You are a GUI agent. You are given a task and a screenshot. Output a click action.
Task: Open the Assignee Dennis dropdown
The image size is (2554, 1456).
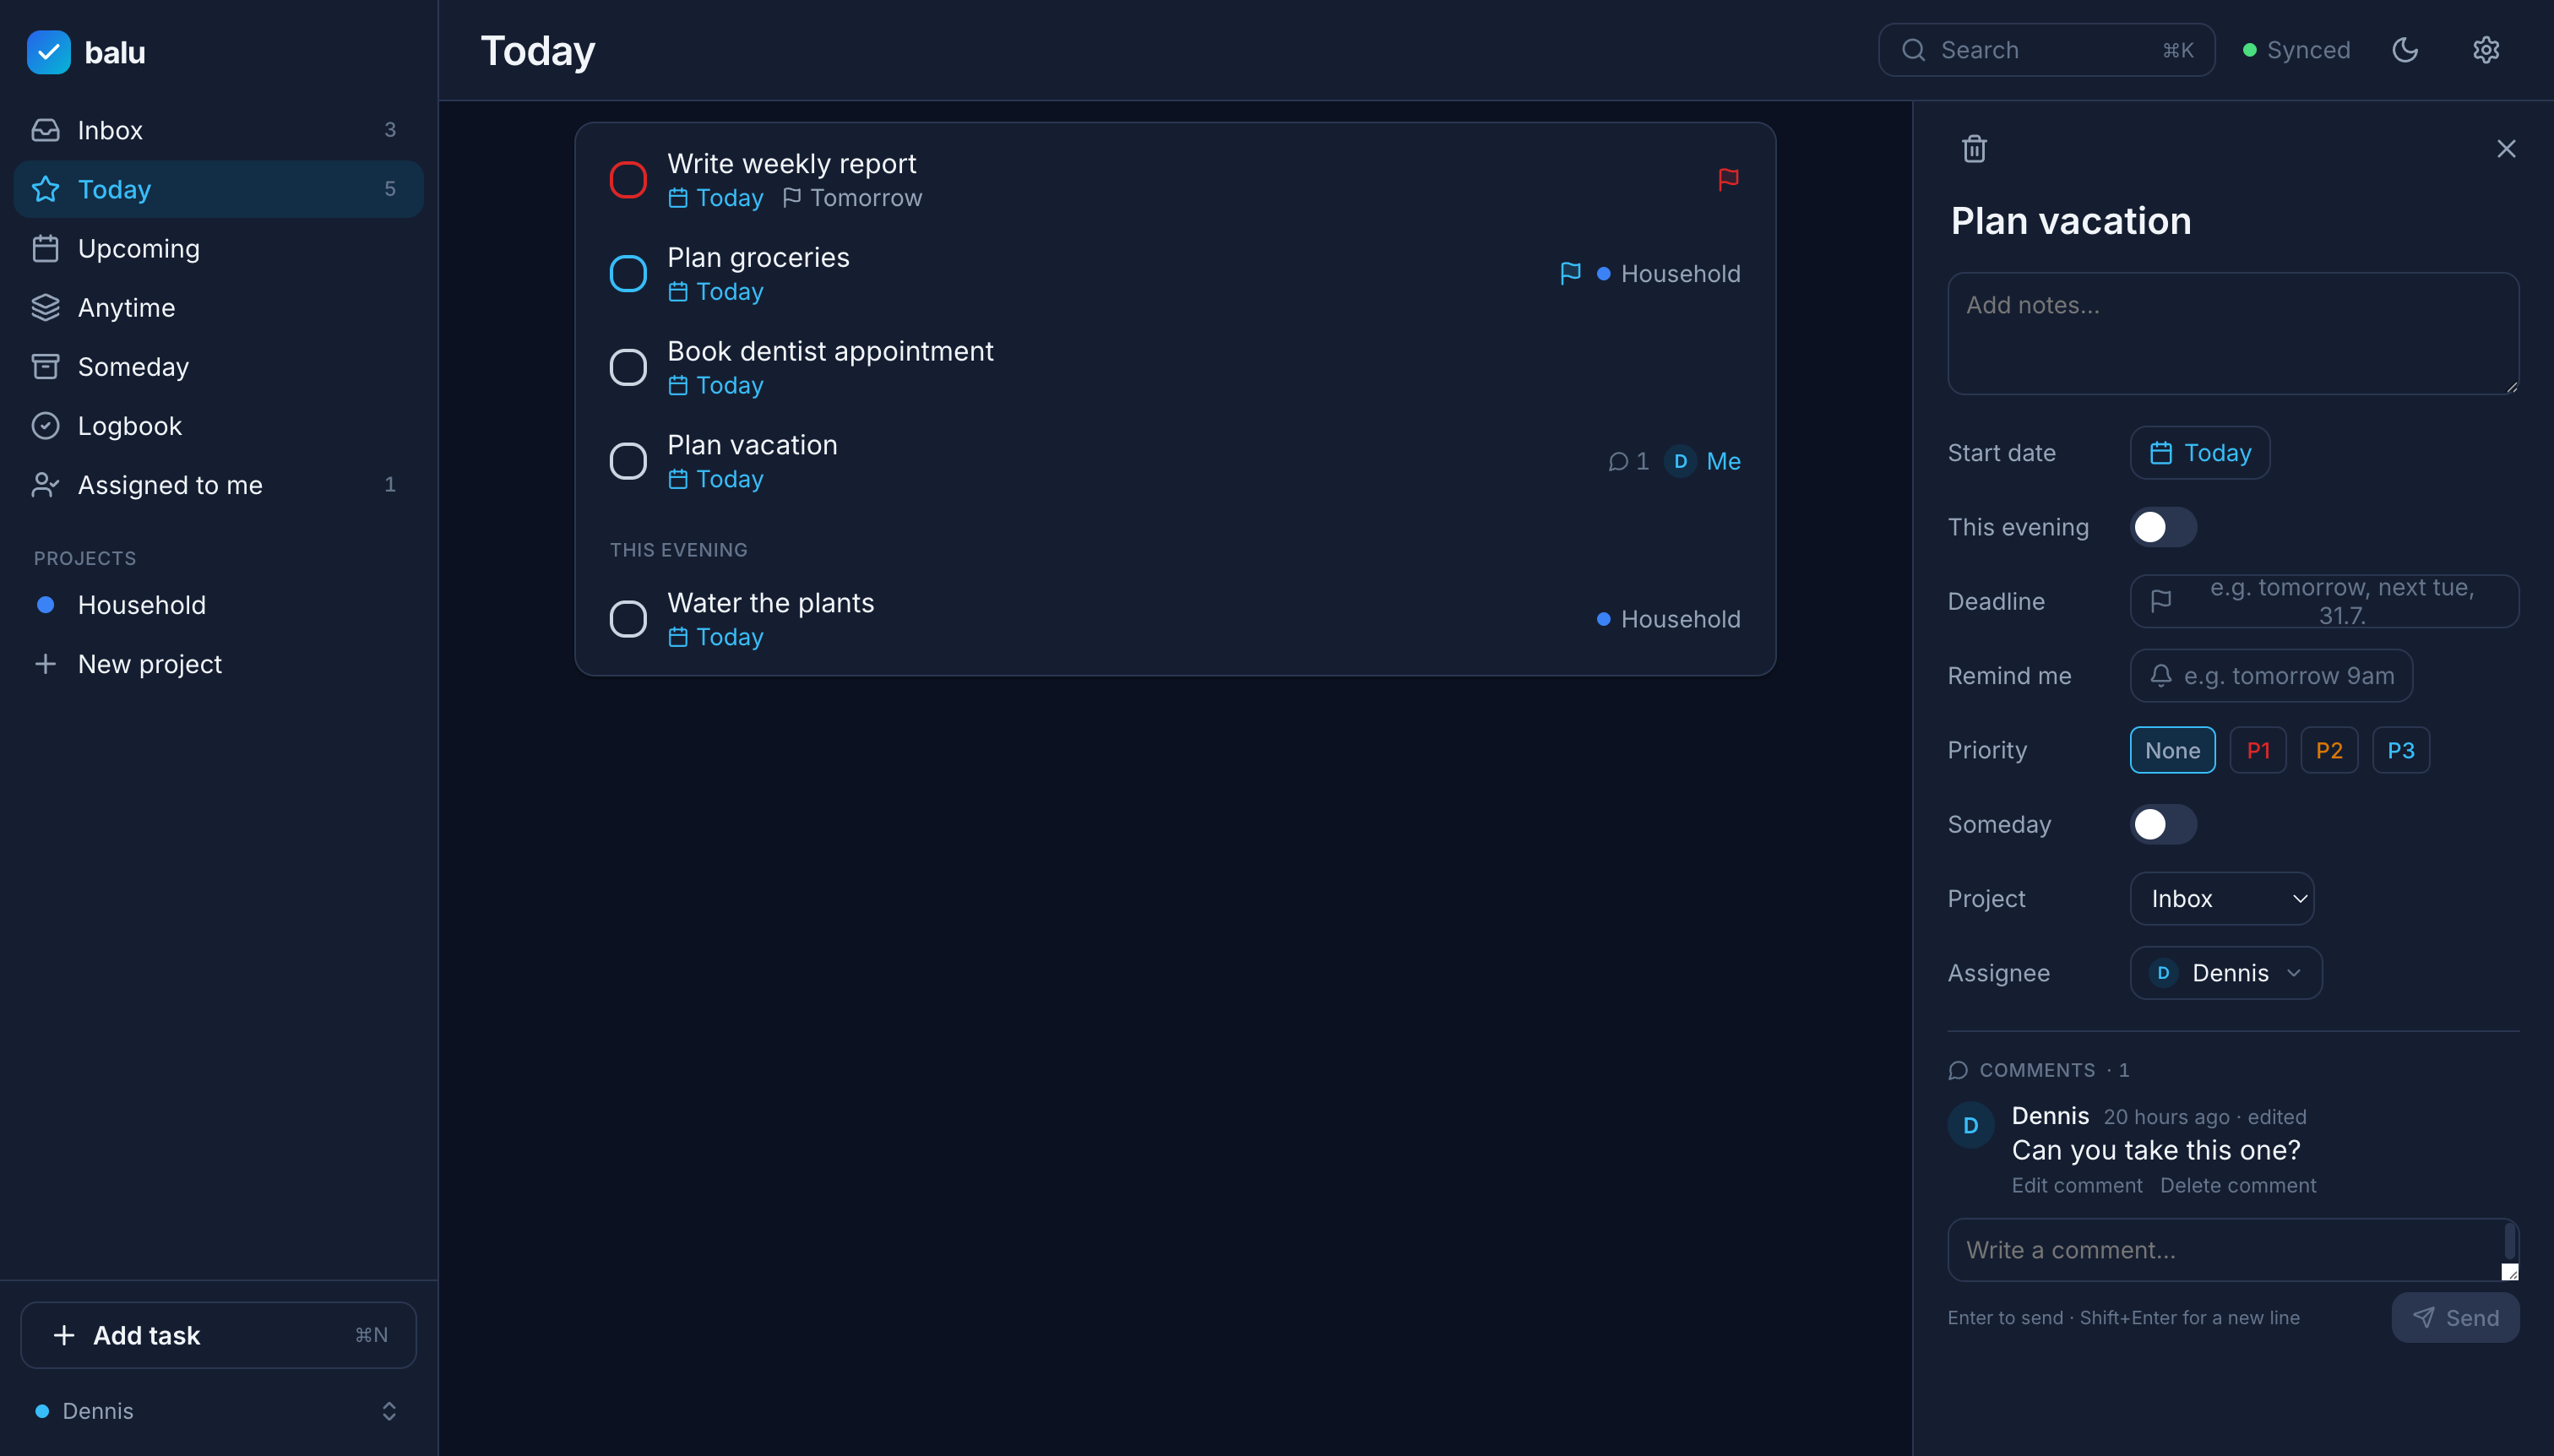coord(2226,973)
